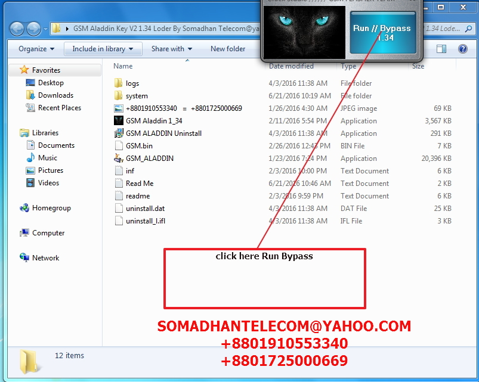Click the search magnifier icon
This screenshot has height=382, width=479.
coord(468,29)
